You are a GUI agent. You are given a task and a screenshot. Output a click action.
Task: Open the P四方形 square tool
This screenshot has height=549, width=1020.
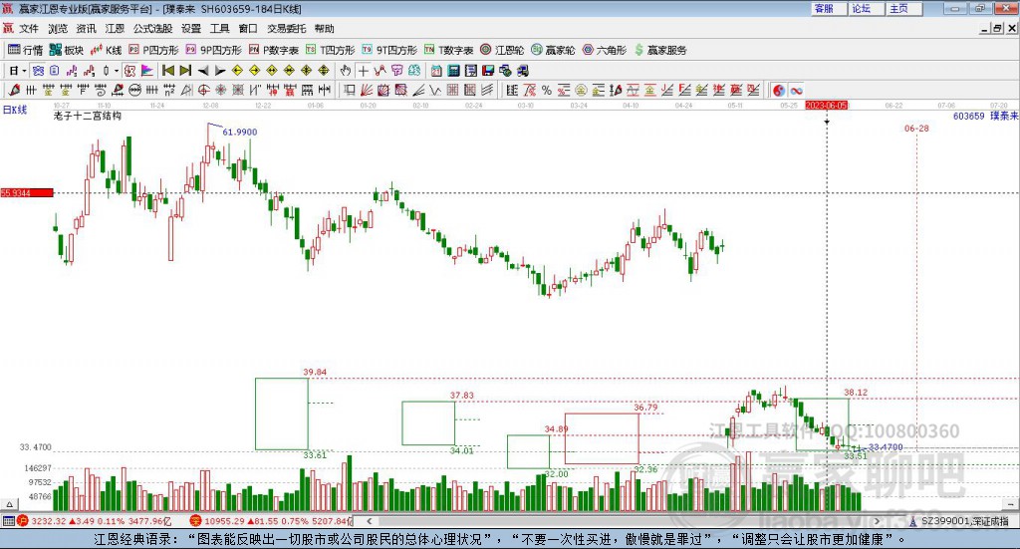[153, 50]
